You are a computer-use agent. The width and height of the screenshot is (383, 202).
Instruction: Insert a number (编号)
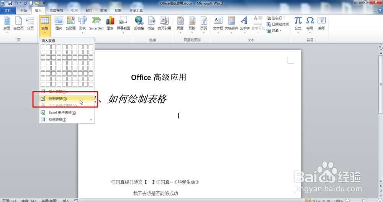click(x=321, y=23)
